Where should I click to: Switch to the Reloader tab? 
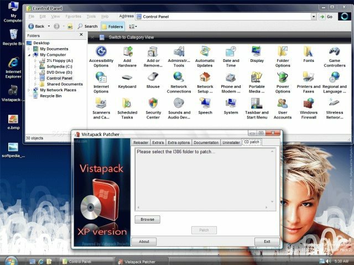(140, 143)
